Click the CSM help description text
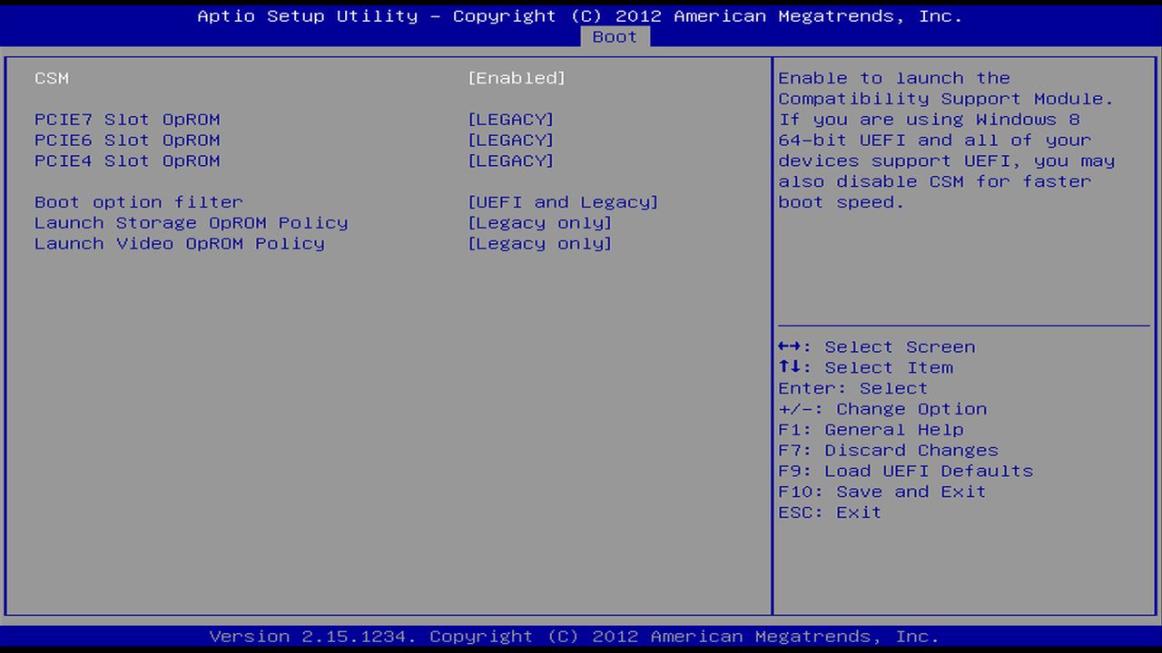Screen dimensions: 1162x653 coord(947,141)
